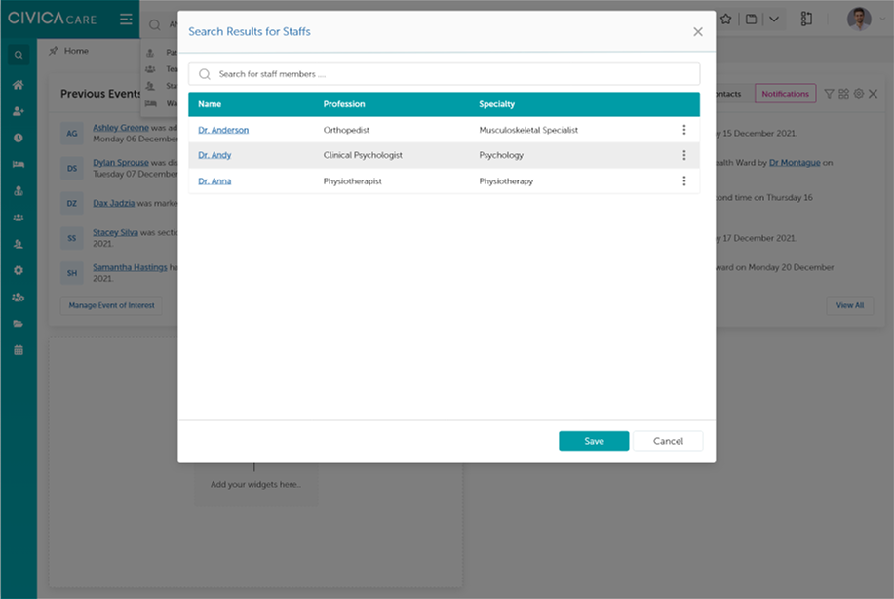Open options menu for Dr. Anna row
This screenshot has height=599, width=894.
pyautogui.click(x=684, y=180)
